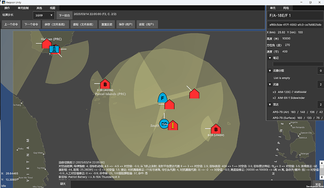Click the notes input field
The width and height of the screenshot is (324, 188).
298,64
